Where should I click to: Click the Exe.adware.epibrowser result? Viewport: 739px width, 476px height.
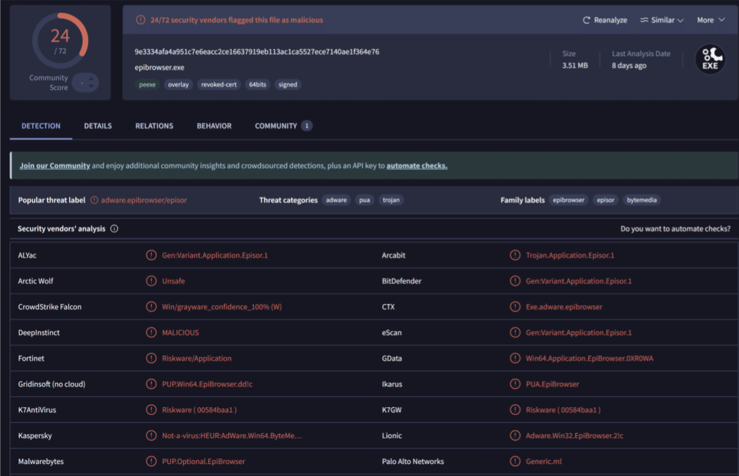coord(564,307)
